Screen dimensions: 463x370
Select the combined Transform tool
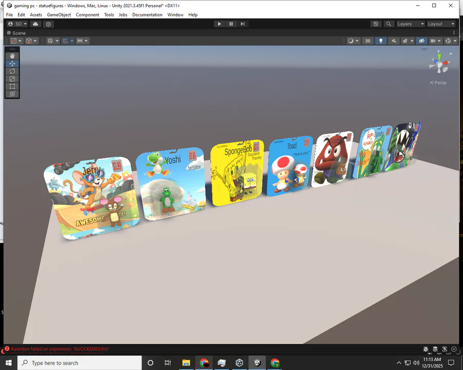pyautogui.click(x=12, y=94)
